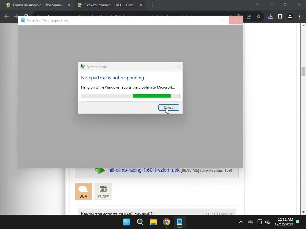
Task: Open Windows taskbar Search
Action: (x=140, y=222)
